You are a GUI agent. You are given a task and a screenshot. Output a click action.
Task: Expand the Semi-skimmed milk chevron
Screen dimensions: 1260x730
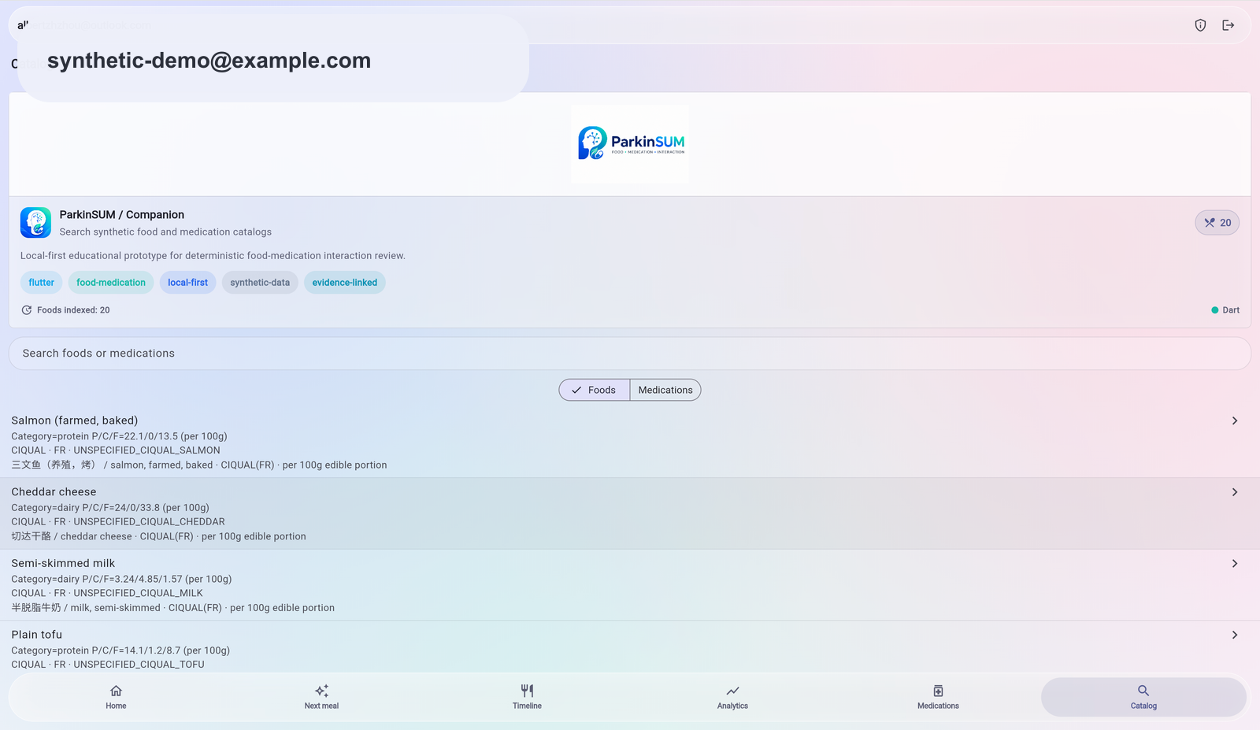point(1235,564)
